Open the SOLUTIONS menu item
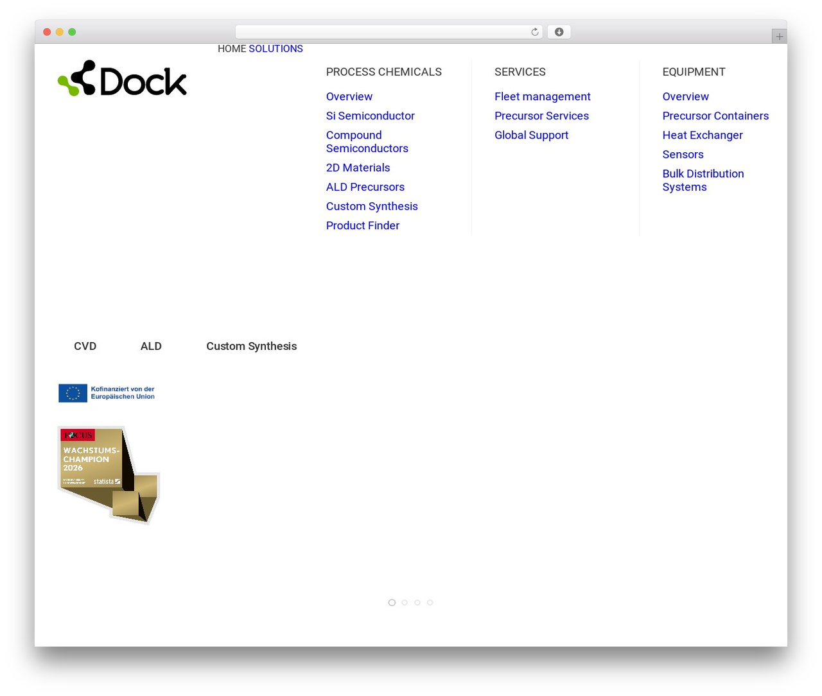Image resolution: width=822 pixels, height=696 pixels. point(275,49)
